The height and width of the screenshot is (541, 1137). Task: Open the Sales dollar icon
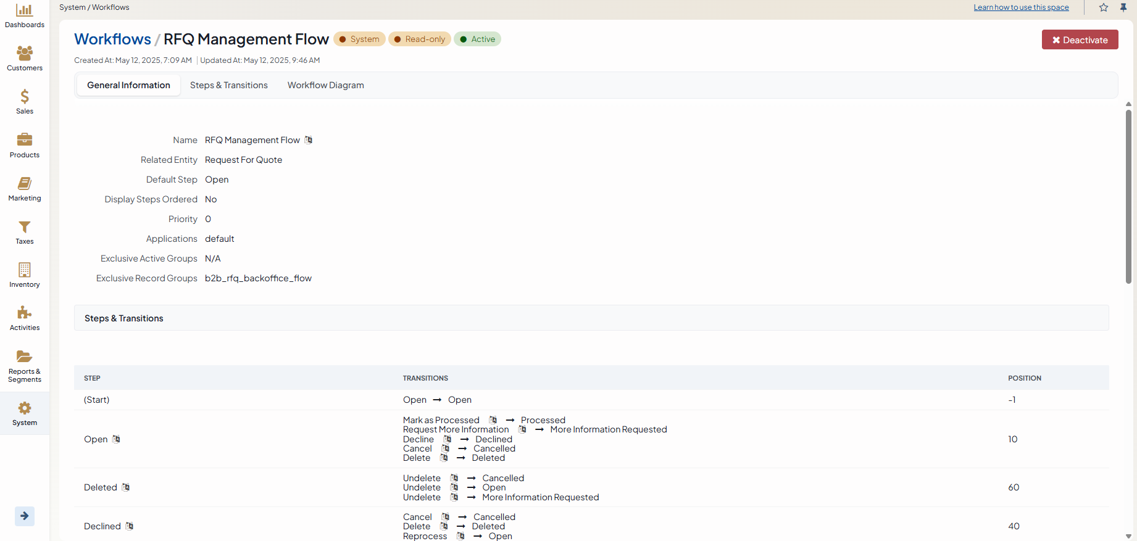pos(25,97)
